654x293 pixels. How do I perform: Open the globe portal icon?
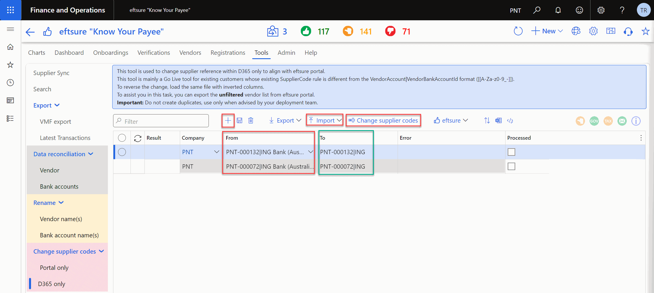tap(576, 31)
